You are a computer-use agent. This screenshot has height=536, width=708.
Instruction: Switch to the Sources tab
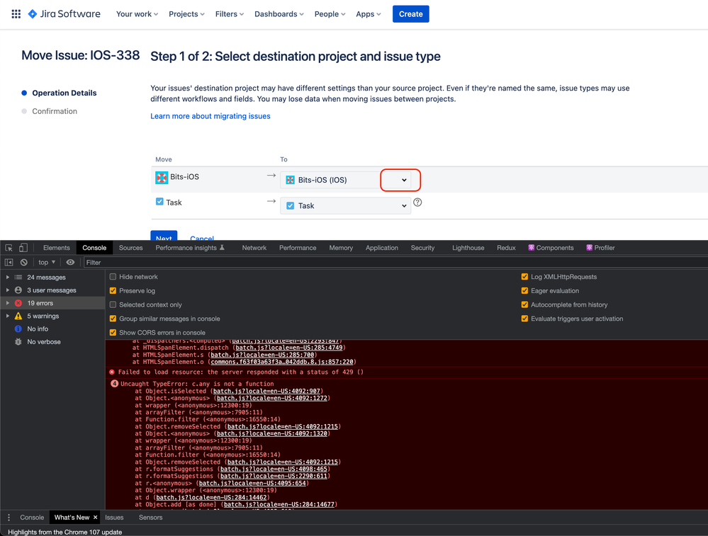point(131,248)
